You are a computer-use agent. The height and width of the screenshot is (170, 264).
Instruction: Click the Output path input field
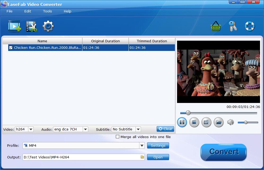point(83,157)
